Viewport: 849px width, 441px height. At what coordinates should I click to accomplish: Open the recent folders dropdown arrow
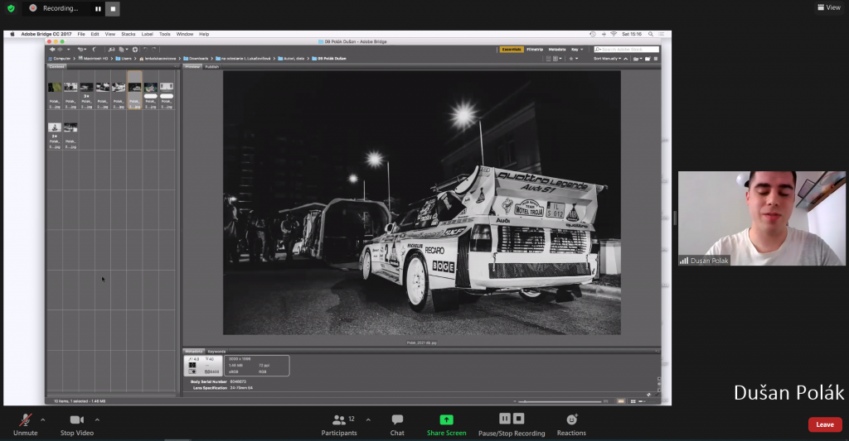click(68, 49)
